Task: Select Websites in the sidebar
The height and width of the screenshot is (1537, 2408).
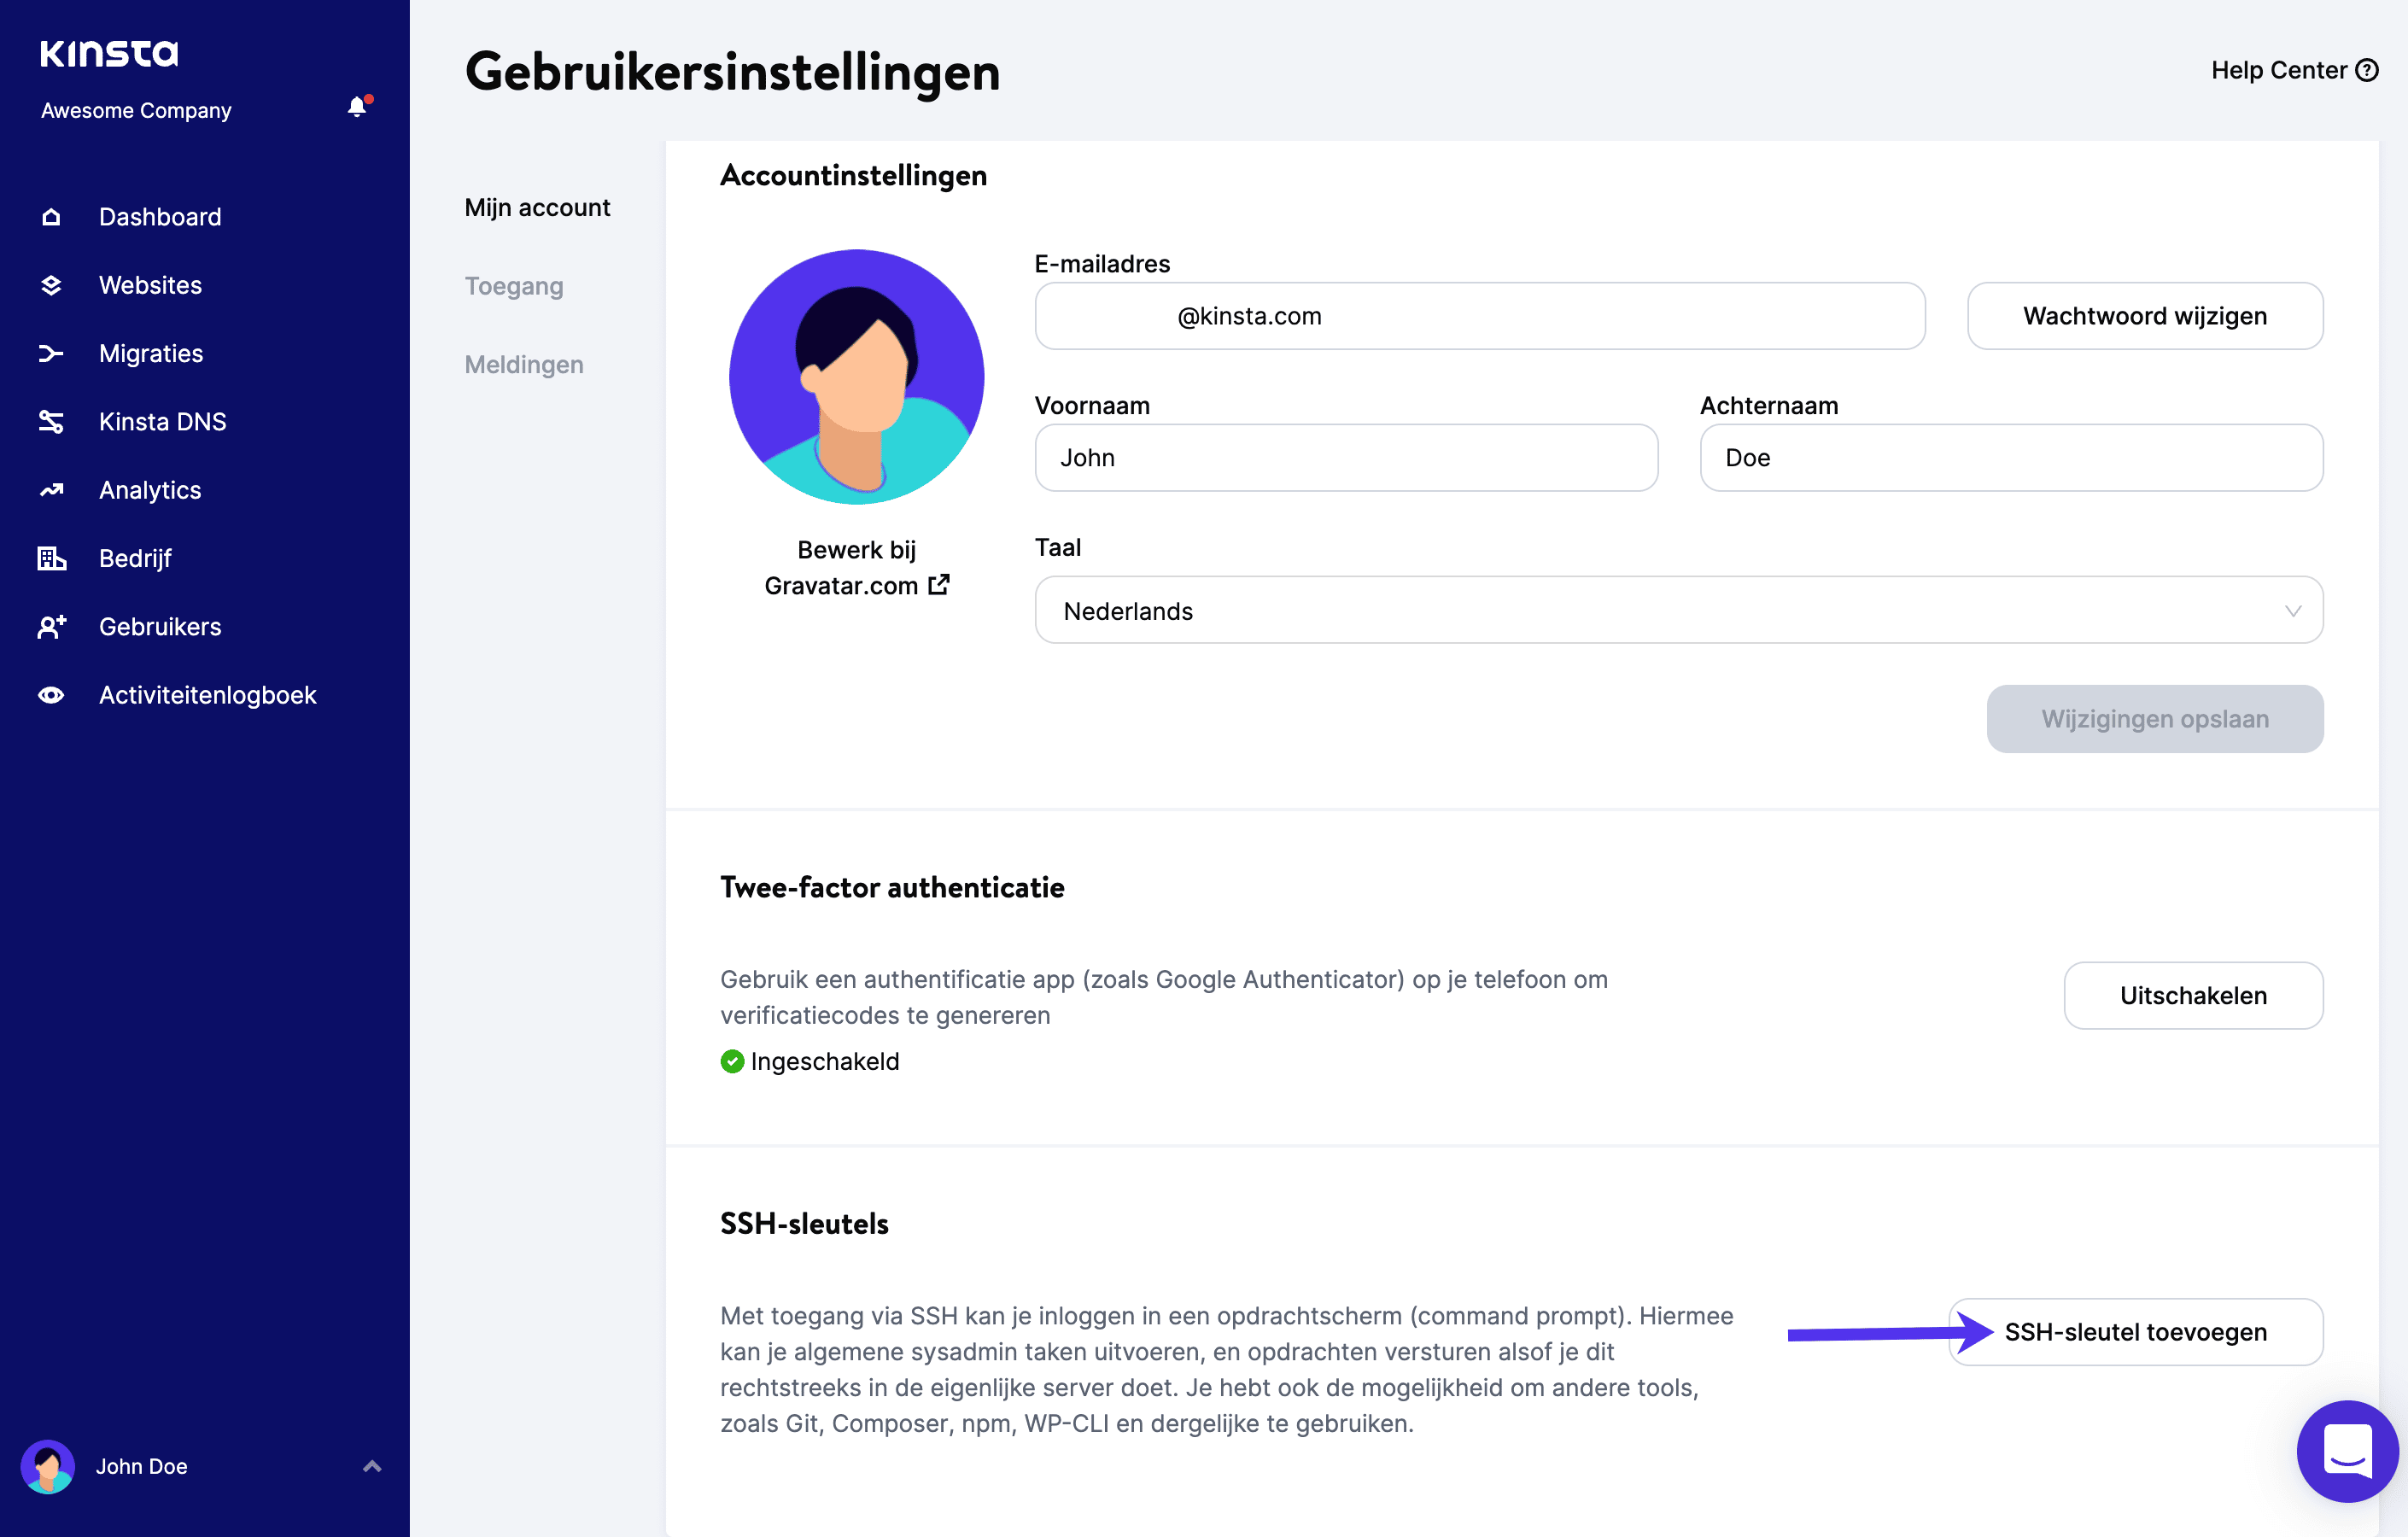Action: (x=150, y=285)
